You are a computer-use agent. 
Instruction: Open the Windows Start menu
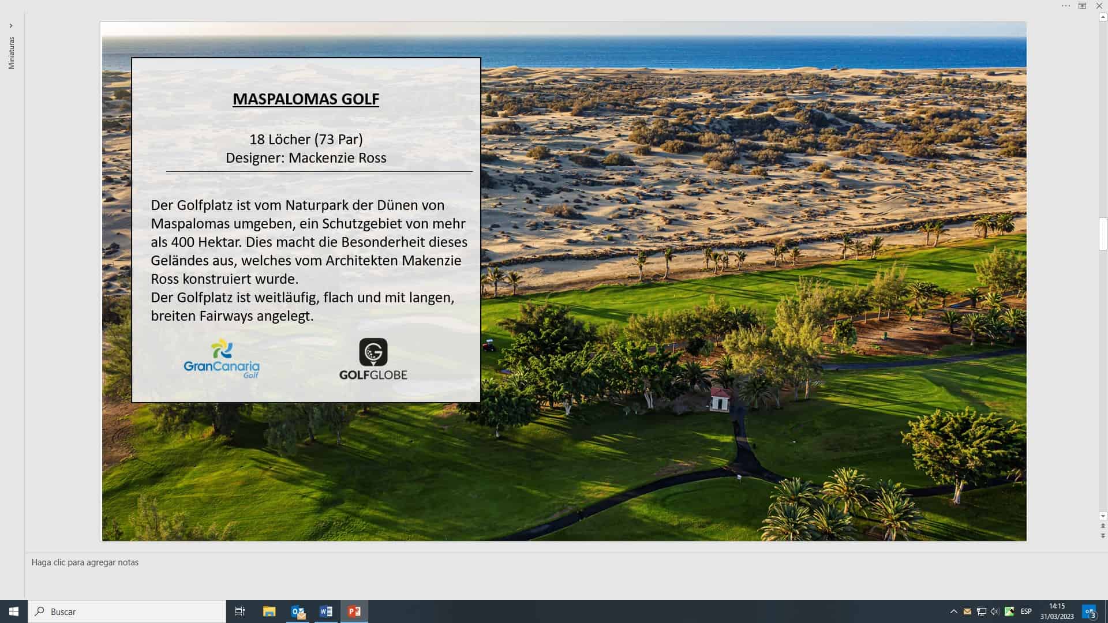pyautogui.click(x=14, y=611)
